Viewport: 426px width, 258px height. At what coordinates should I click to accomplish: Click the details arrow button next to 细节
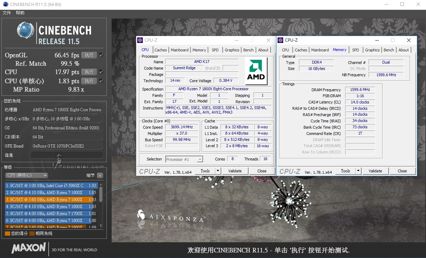100,175
